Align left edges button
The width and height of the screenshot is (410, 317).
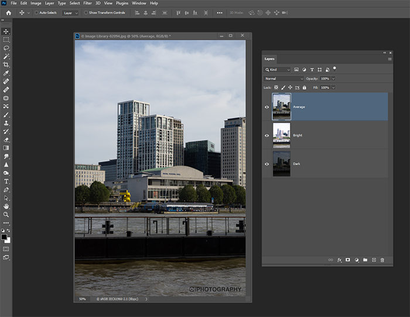pos(137,12)
